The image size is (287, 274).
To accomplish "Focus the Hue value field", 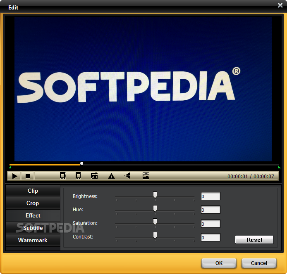I will (x=210, y=210).
